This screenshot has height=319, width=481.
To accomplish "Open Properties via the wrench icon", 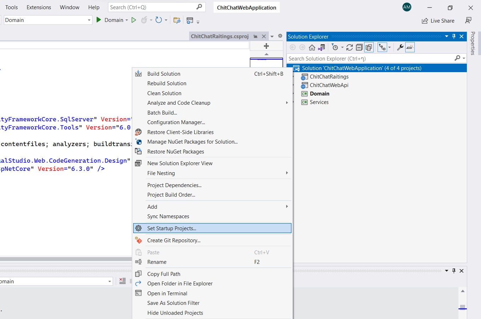I will 400,47.
